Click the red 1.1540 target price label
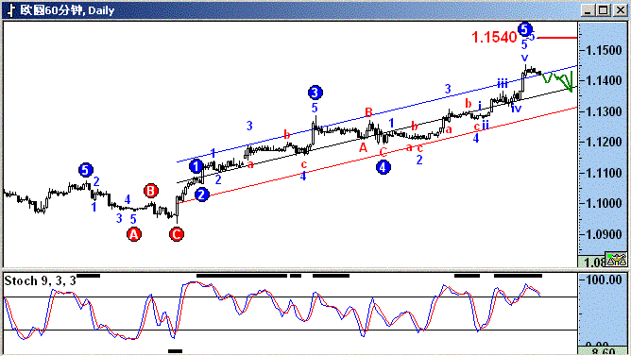Viewport: 631px width, 356px height. pos(494,38)
